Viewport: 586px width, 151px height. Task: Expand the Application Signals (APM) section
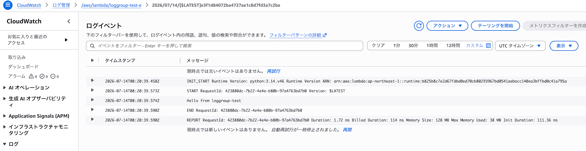[4, 116]
